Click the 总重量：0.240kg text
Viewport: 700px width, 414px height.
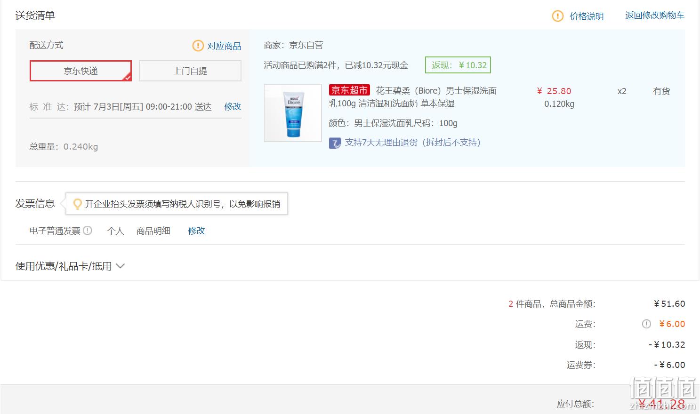(x=64, y=147)
